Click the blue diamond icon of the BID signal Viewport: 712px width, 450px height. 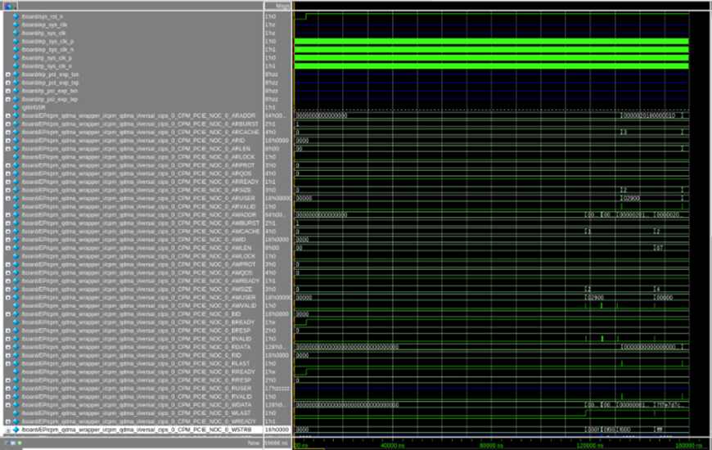tap(16, 314)
